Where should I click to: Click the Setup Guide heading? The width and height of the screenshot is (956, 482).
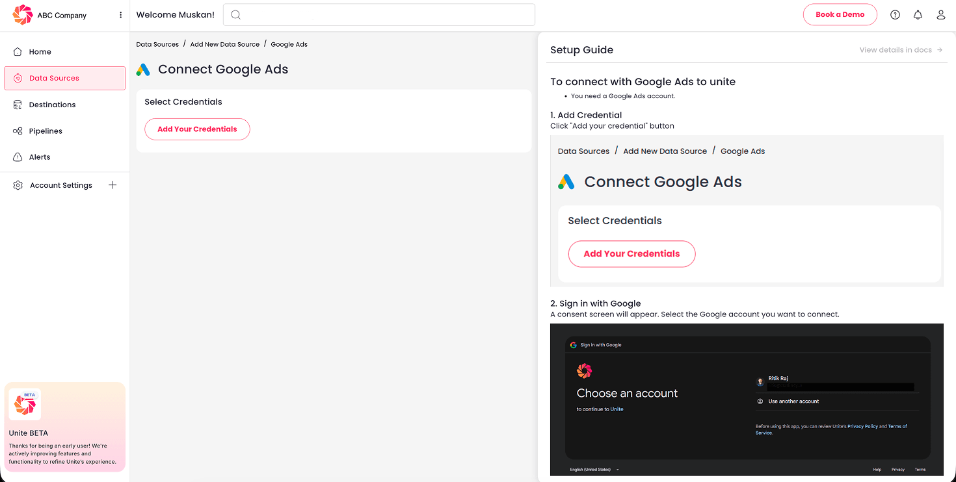[582, 50]
